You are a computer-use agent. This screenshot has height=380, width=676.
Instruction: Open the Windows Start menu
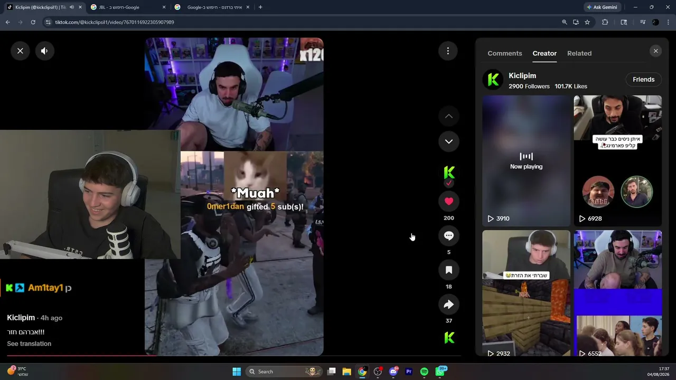(237, 372)
